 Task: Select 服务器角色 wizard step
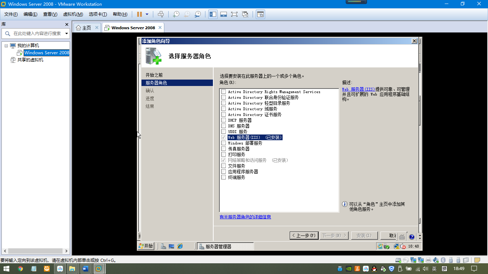point(177,83)
